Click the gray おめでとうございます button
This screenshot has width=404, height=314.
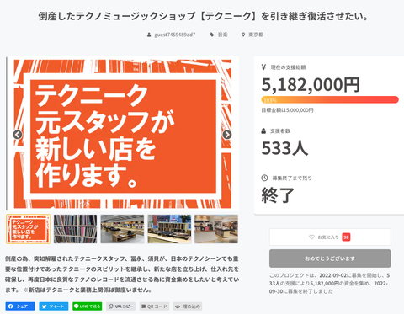pos(330,258)
